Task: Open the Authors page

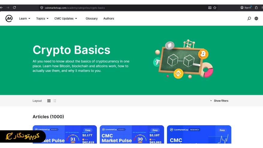Action: (109, 19)
